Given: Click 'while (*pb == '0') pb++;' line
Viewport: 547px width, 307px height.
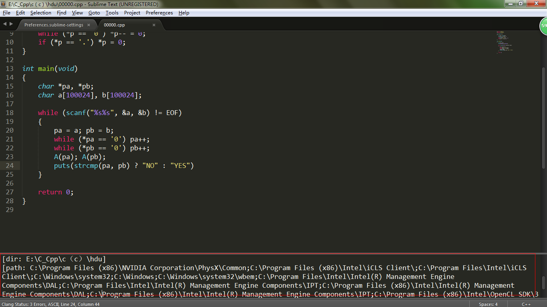Looking at the screenshot, I should pyautogui.click(x=102, y=148).
